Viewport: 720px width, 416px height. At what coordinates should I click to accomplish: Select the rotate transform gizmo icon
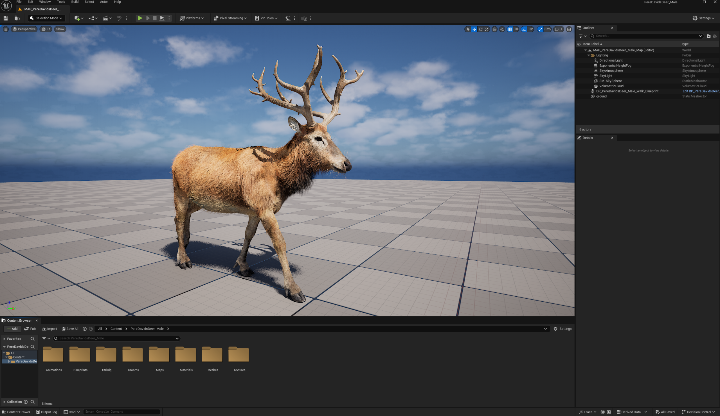[x=481, y=29]
